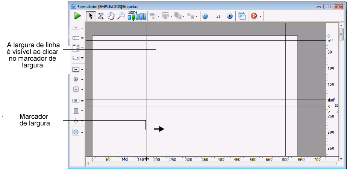
Task: Choose the hand pan tool
Action: click(x=111, y=16)
